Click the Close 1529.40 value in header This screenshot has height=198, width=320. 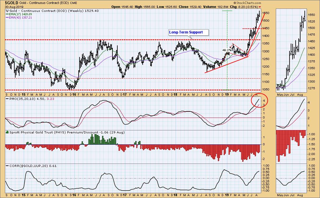pos(190,7)
